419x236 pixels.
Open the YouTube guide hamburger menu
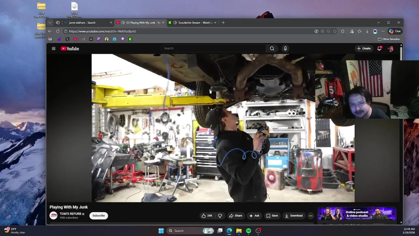[x=53, y=49]
